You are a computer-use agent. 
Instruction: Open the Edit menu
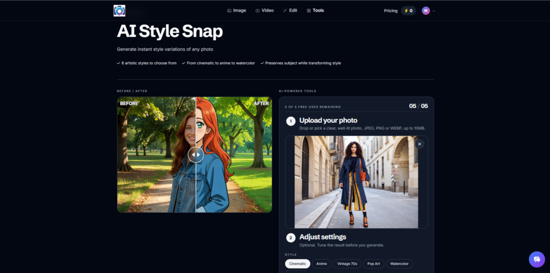click(290, 11)
